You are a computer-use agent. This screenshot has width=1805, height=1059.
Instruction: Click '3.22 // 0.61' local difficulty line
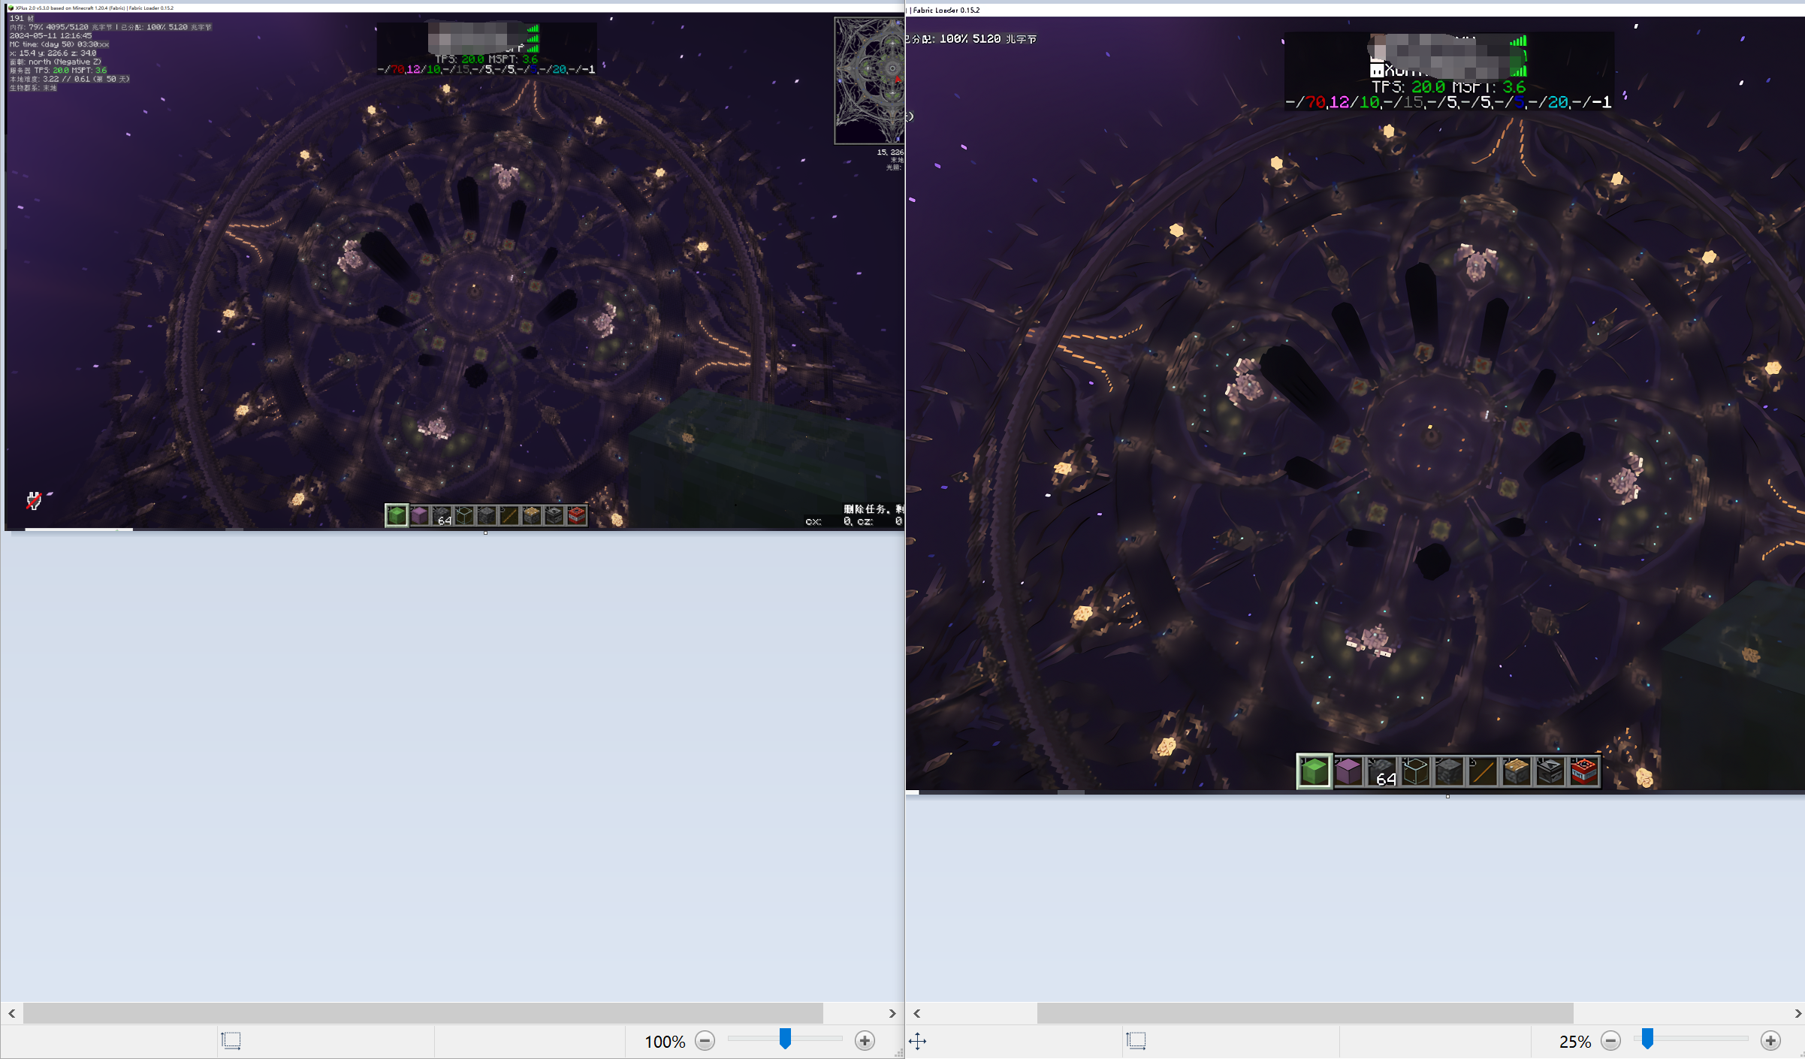coord(69,79)
